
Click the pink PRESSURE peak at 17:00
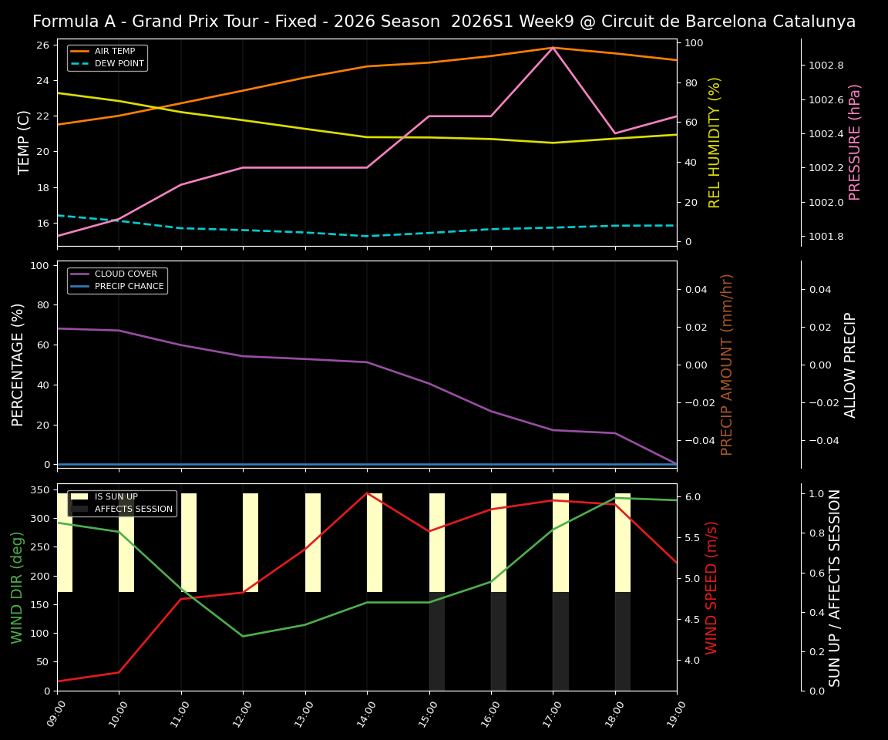[x=551, y=48]
